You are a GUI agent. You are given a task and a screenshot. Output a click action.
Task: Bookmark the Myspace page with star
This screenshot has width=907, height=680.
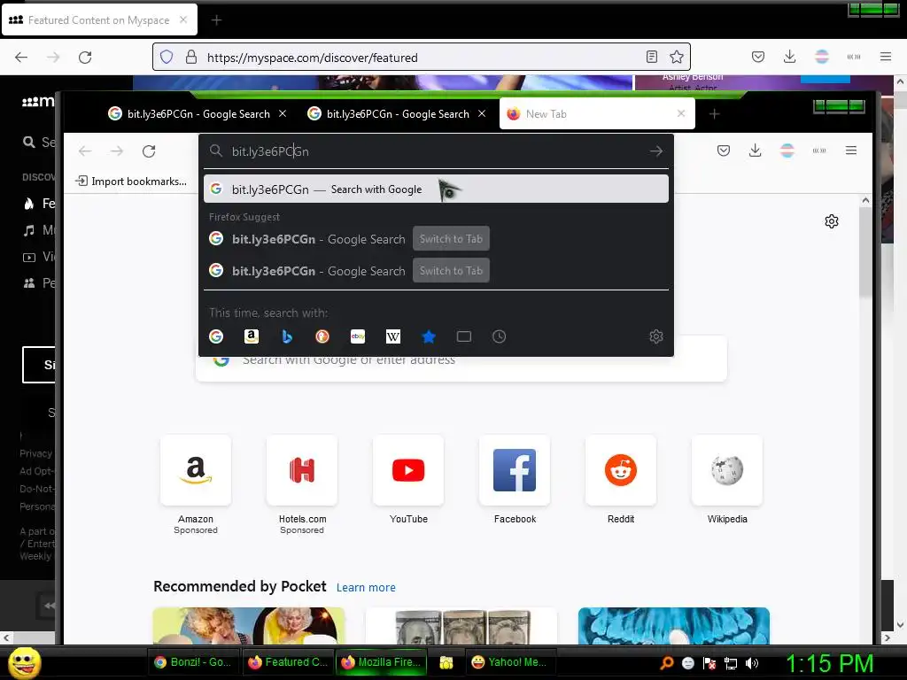tap(676, 57)
